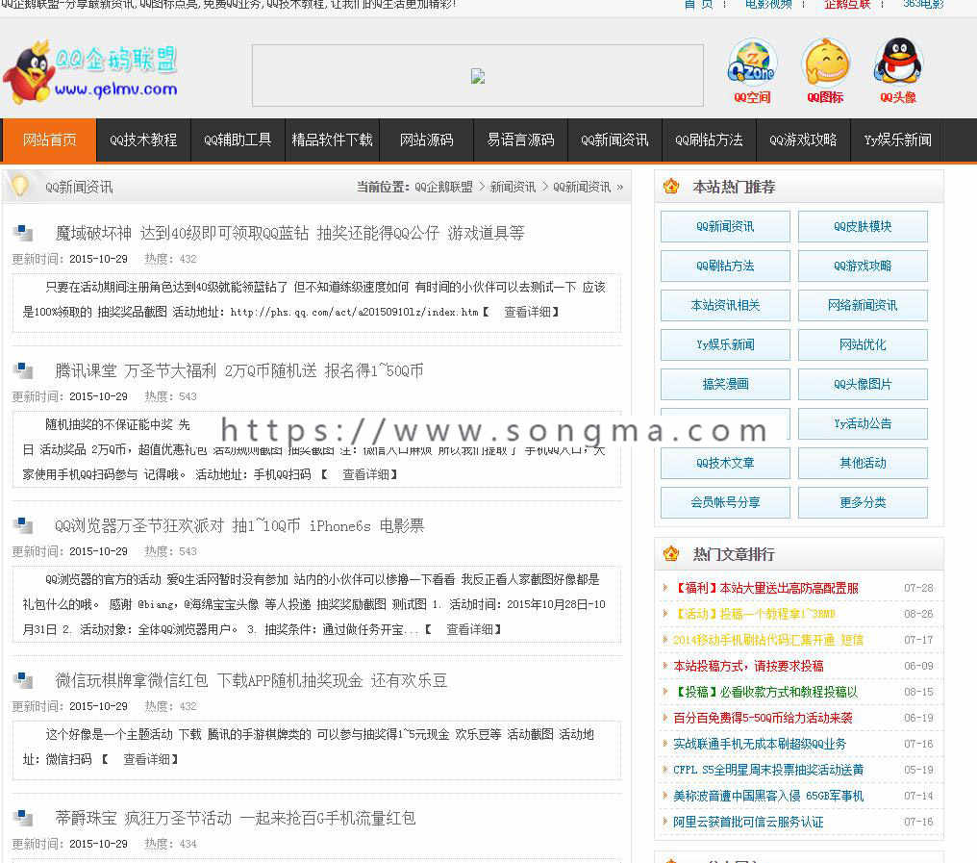The width and height of the screenshot is (977, 863).
Task: Click 电影视频 top link
Action: coord(769,5)
